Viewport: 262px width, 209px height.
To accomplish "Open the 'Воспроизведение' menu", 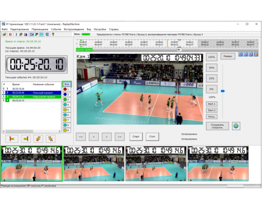I will [74, 29].
